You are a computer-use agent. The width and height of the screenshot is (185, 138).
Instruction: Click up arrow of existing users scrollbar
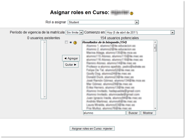45,42
